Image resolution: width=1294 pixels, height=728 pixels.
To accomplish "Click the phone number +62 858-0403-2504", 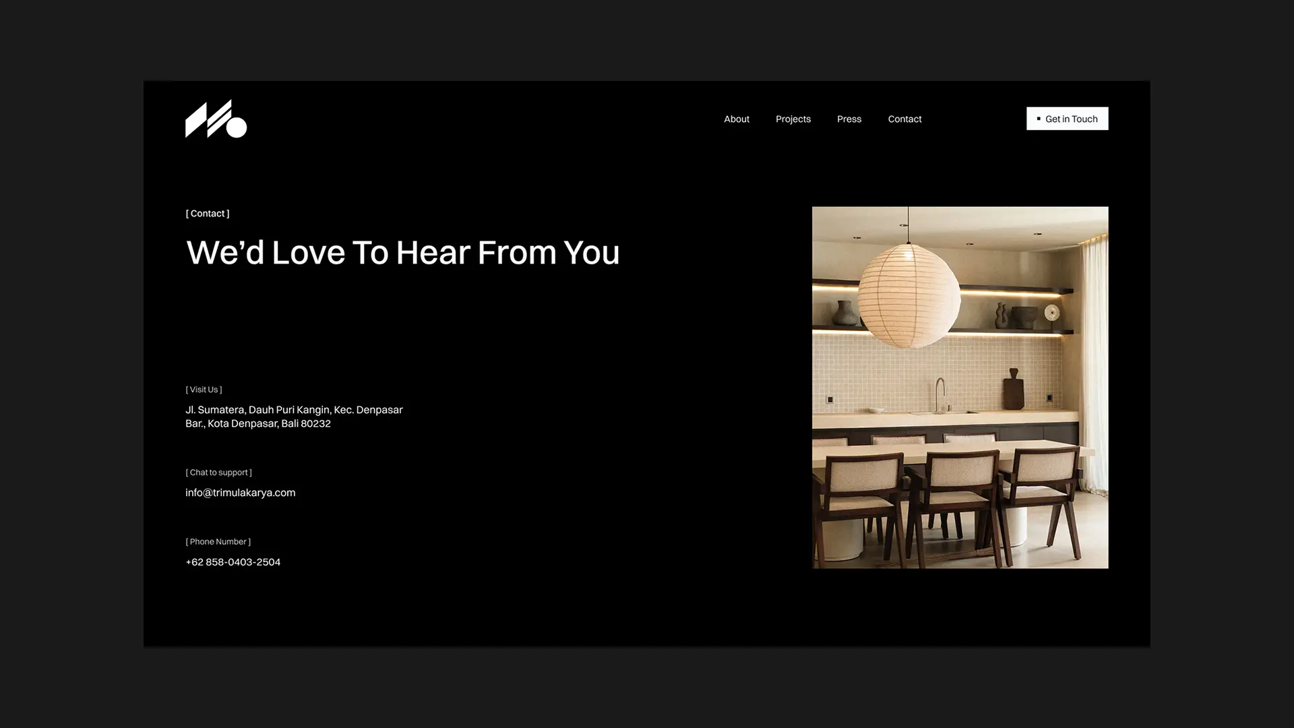I will coord(233,562).
